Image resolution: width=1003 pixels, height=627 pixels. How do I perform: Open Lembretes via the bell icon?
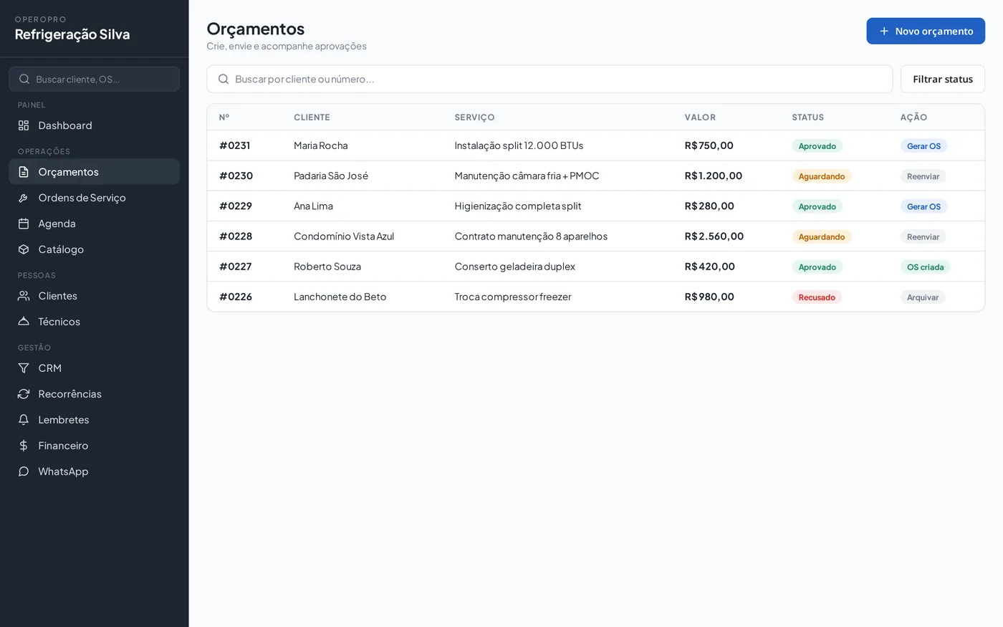[x=24, y=420]
